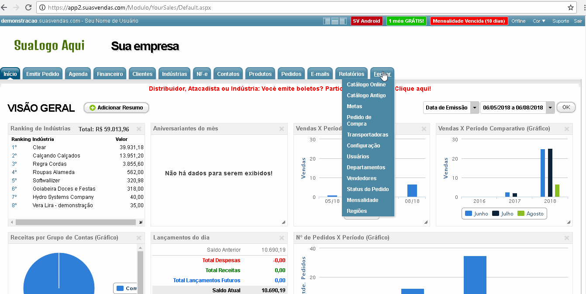Open the Contatos tab

(x=228, y=74)
